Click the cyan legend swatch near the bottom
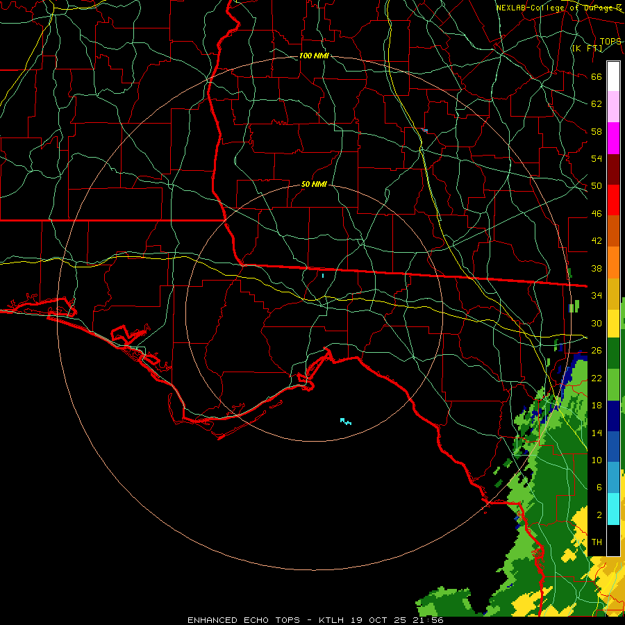 pos(613,509)
